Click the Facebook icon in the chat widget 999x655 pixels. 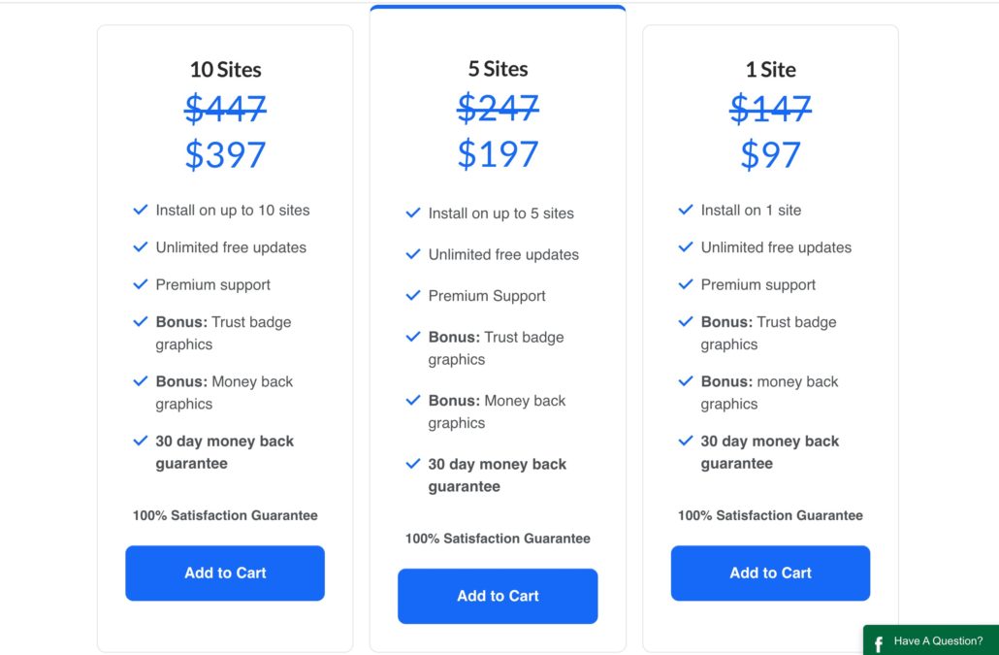pyautogui.click(x=876, y=643)
